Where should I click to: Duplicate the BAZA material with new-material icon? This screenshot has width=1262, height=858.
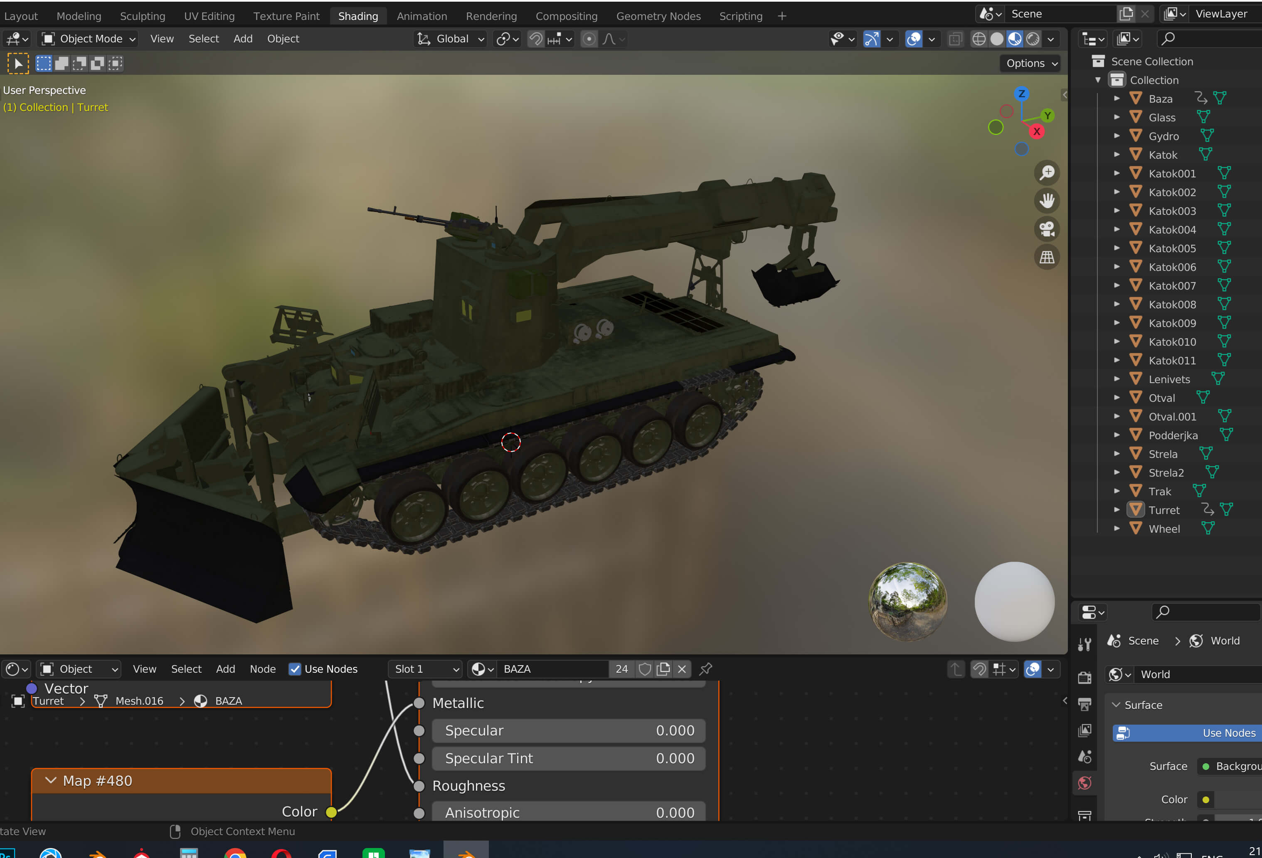pyautogui.click(x=663, y=669)
